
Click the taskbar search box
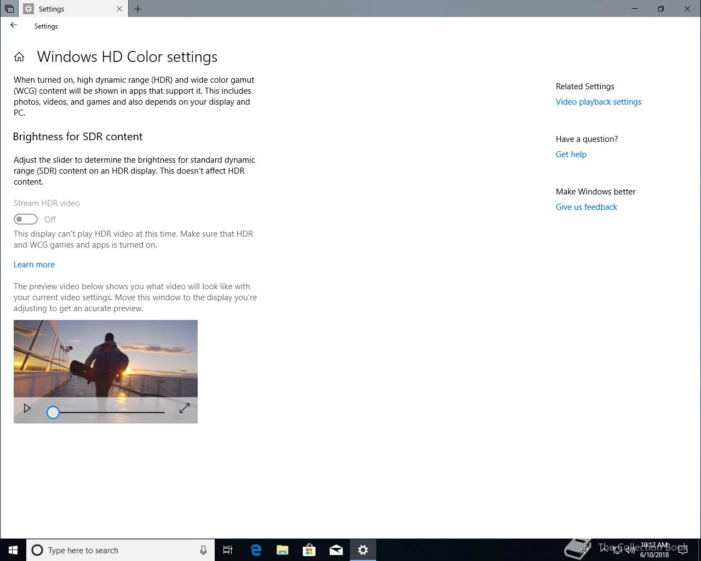[x=120, y=550]
